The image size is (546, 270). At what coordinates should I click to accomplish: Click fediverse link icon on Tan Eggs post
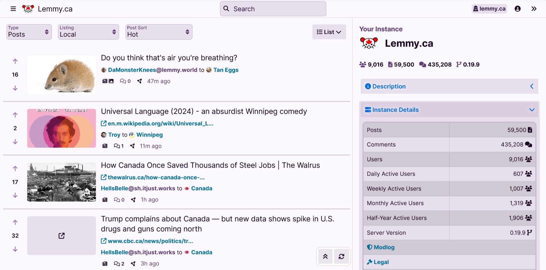pos(139,81)
